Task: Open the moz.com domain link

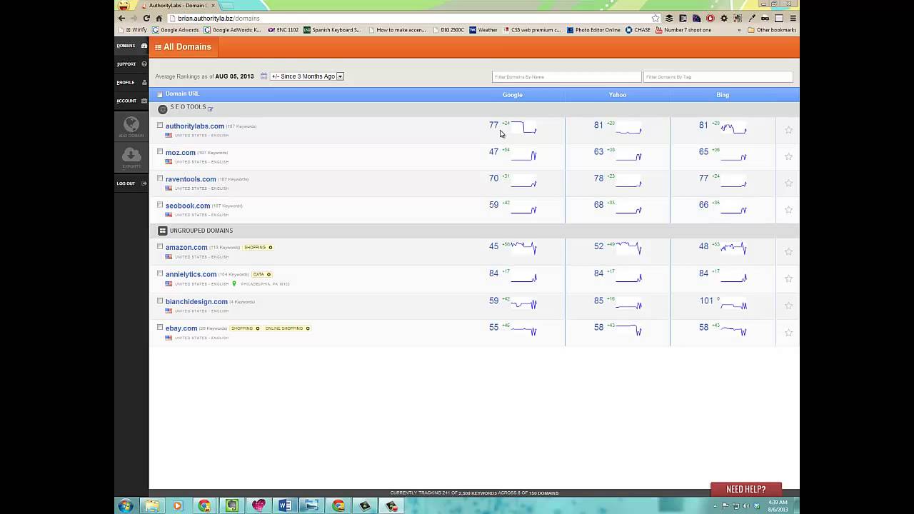Action: coord(181,153)
